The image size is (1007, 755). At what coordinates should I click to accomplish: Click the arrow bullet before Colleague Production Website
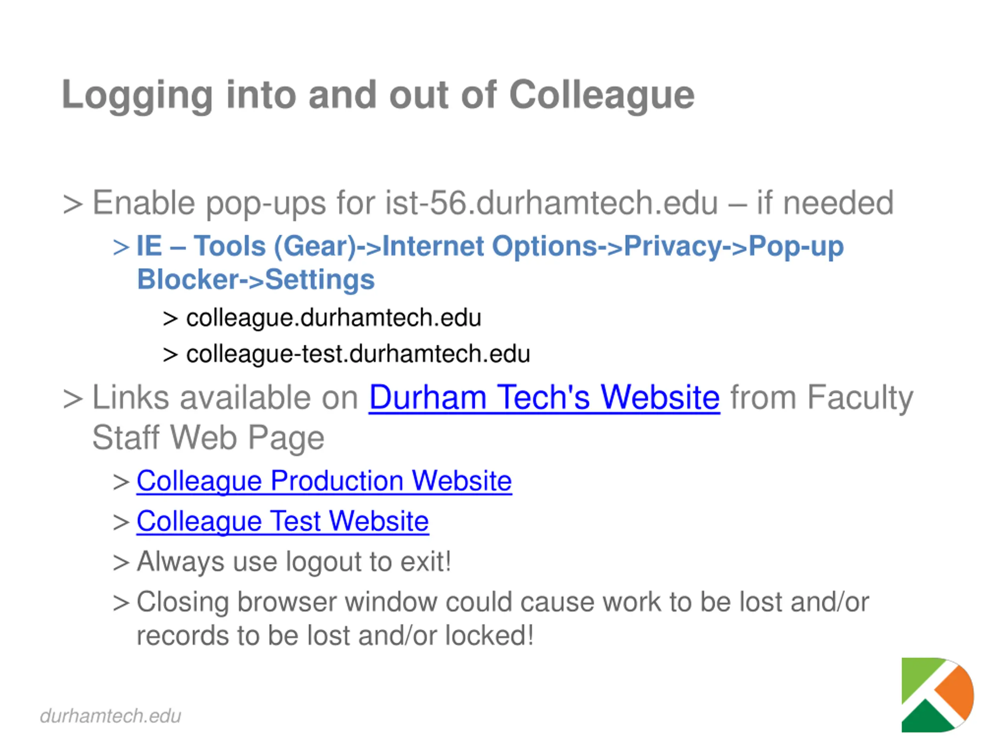(x=122, y=482)
